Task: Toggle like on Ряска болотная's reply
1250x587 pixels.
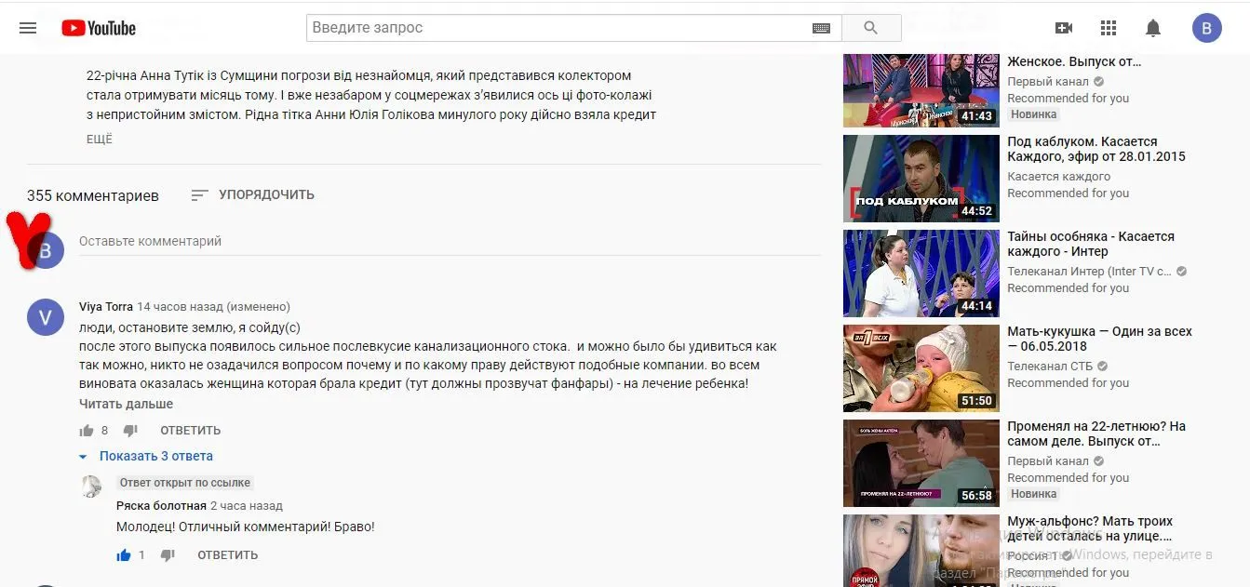Action: click(124, 555)
